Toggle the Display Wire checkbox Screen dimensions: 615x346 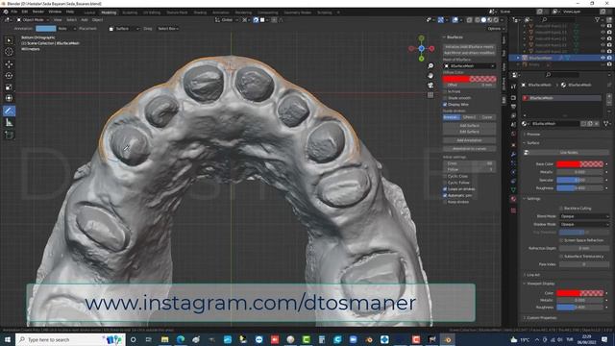tap(445, 105)
